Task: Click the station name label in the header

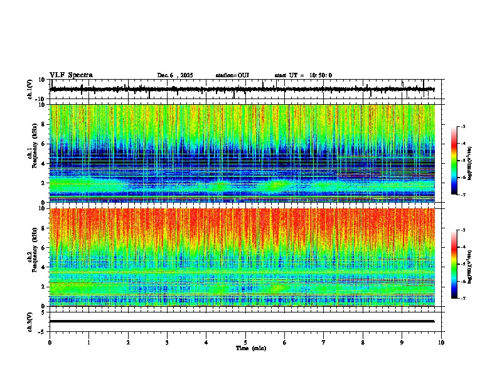Action: [x=232, y=75]
